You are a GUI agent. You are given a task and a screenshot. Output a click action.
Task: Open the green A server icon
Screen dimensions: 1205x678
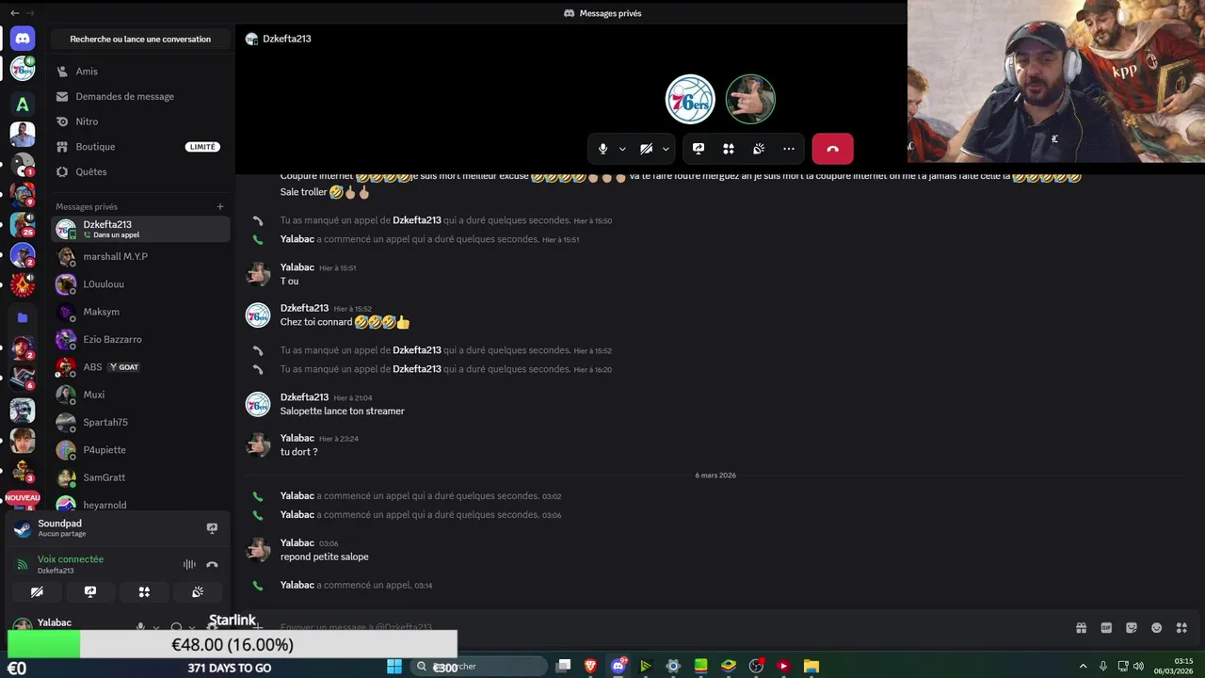(x=23, y=105)
